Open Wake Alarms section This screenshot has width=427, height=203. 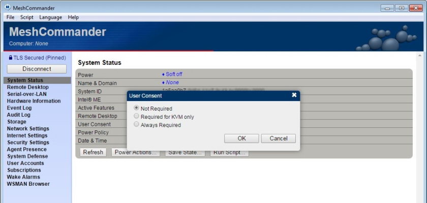click(23, 177)
